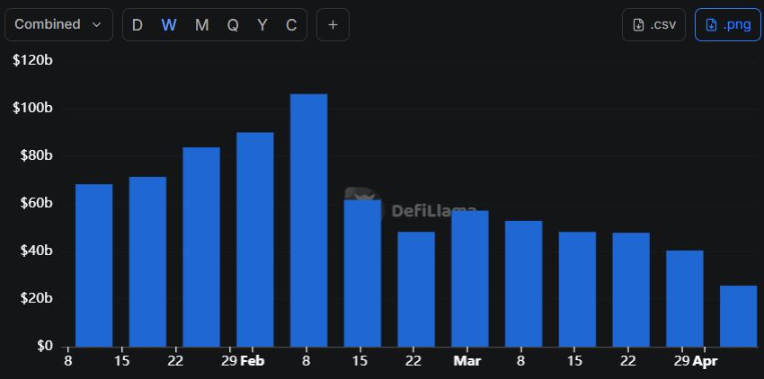
Task: Click the Apr label on x-axis
Action: point(706,361)
